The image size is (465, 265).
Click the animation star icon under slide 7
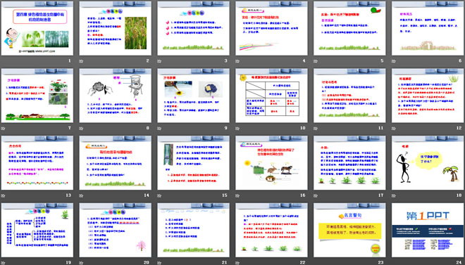pos(3,129)
